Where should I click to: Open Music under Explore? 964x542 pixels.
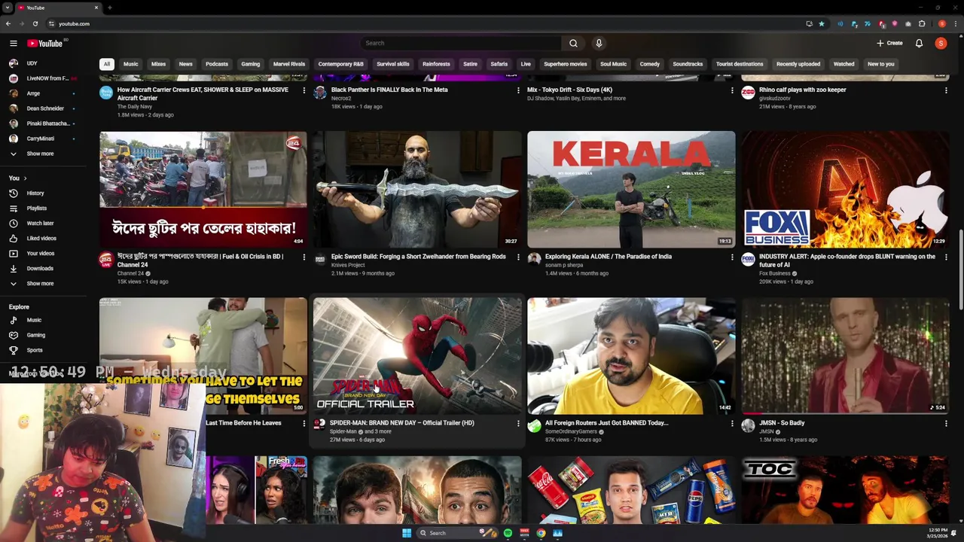pyautogui.click(x=34, y=320)
